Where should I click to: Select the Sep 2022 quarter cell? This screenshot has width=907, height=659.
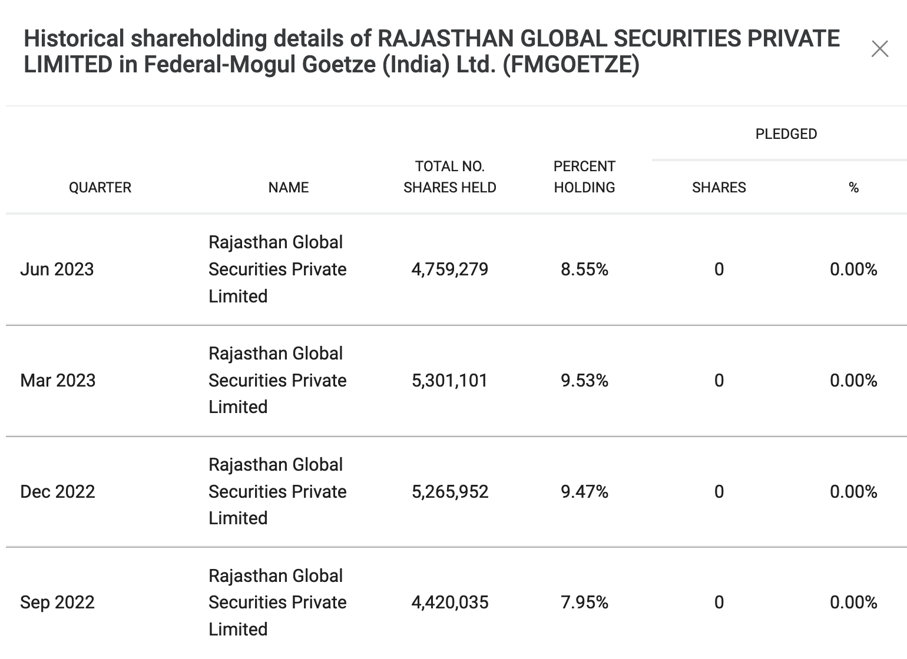click(x=57, y=603)
